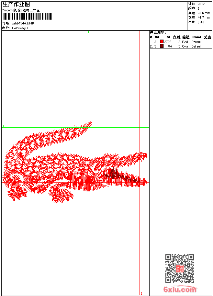The width and height of the screenshot is (213, 296).
Task: Click the 'Brand' column header
Action: tap(196, 37)
